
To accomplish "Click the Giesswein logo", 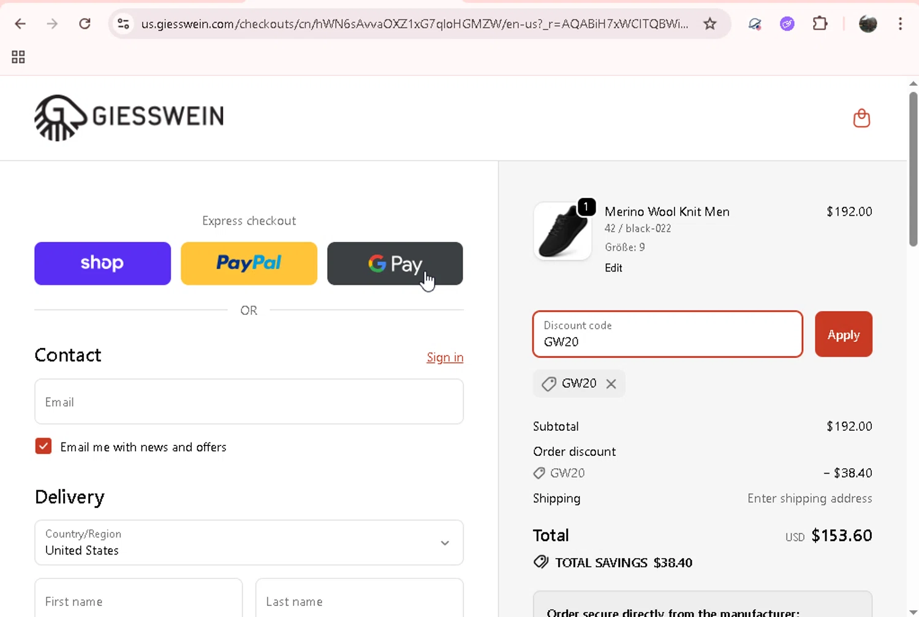I will [x=129, y=118].
